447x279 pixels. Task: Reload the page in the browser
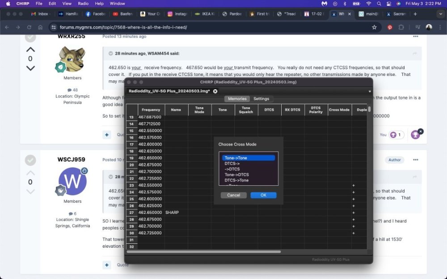click(x=29, y=27)
